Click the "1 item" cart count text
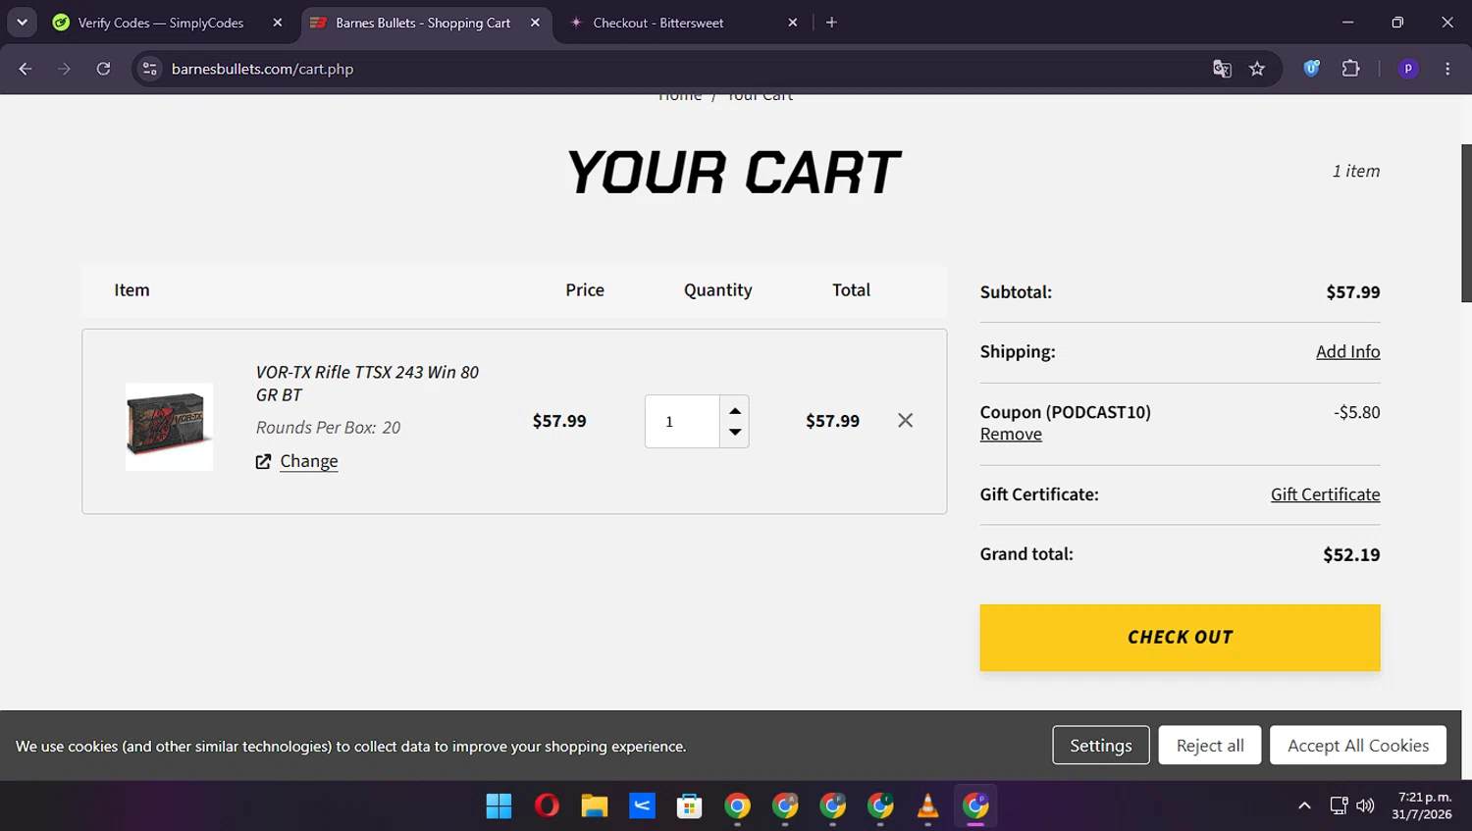 [1356, 171]
